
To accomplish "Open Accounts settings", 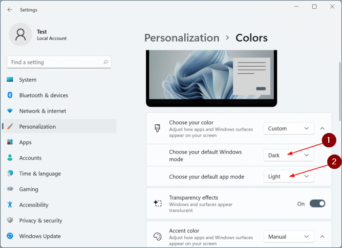I will pyautogui.click(x=59, y=158).
